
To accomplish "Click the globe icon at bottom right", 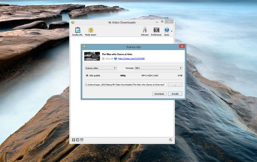I will tap(171, 140).
